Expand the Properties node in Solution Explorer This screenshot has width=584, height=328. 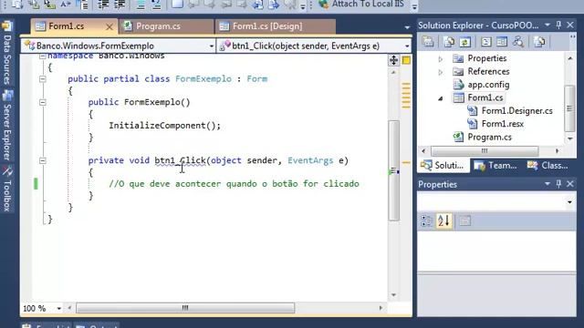point(440,58)
